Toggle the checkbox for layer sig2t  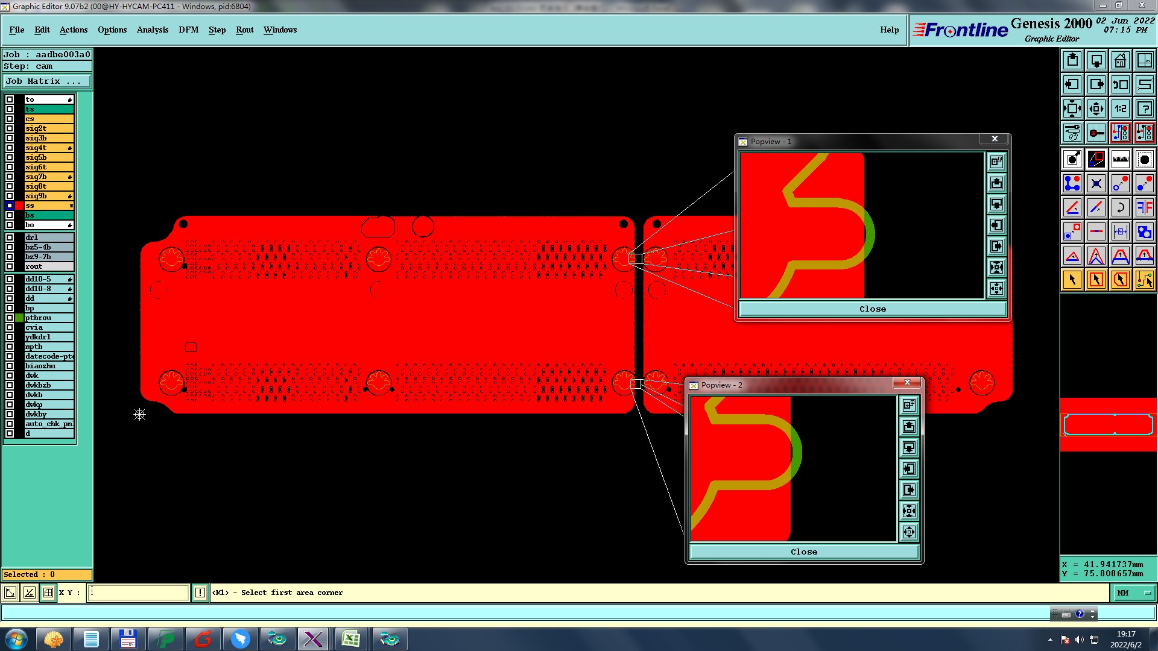pos(10,128)
